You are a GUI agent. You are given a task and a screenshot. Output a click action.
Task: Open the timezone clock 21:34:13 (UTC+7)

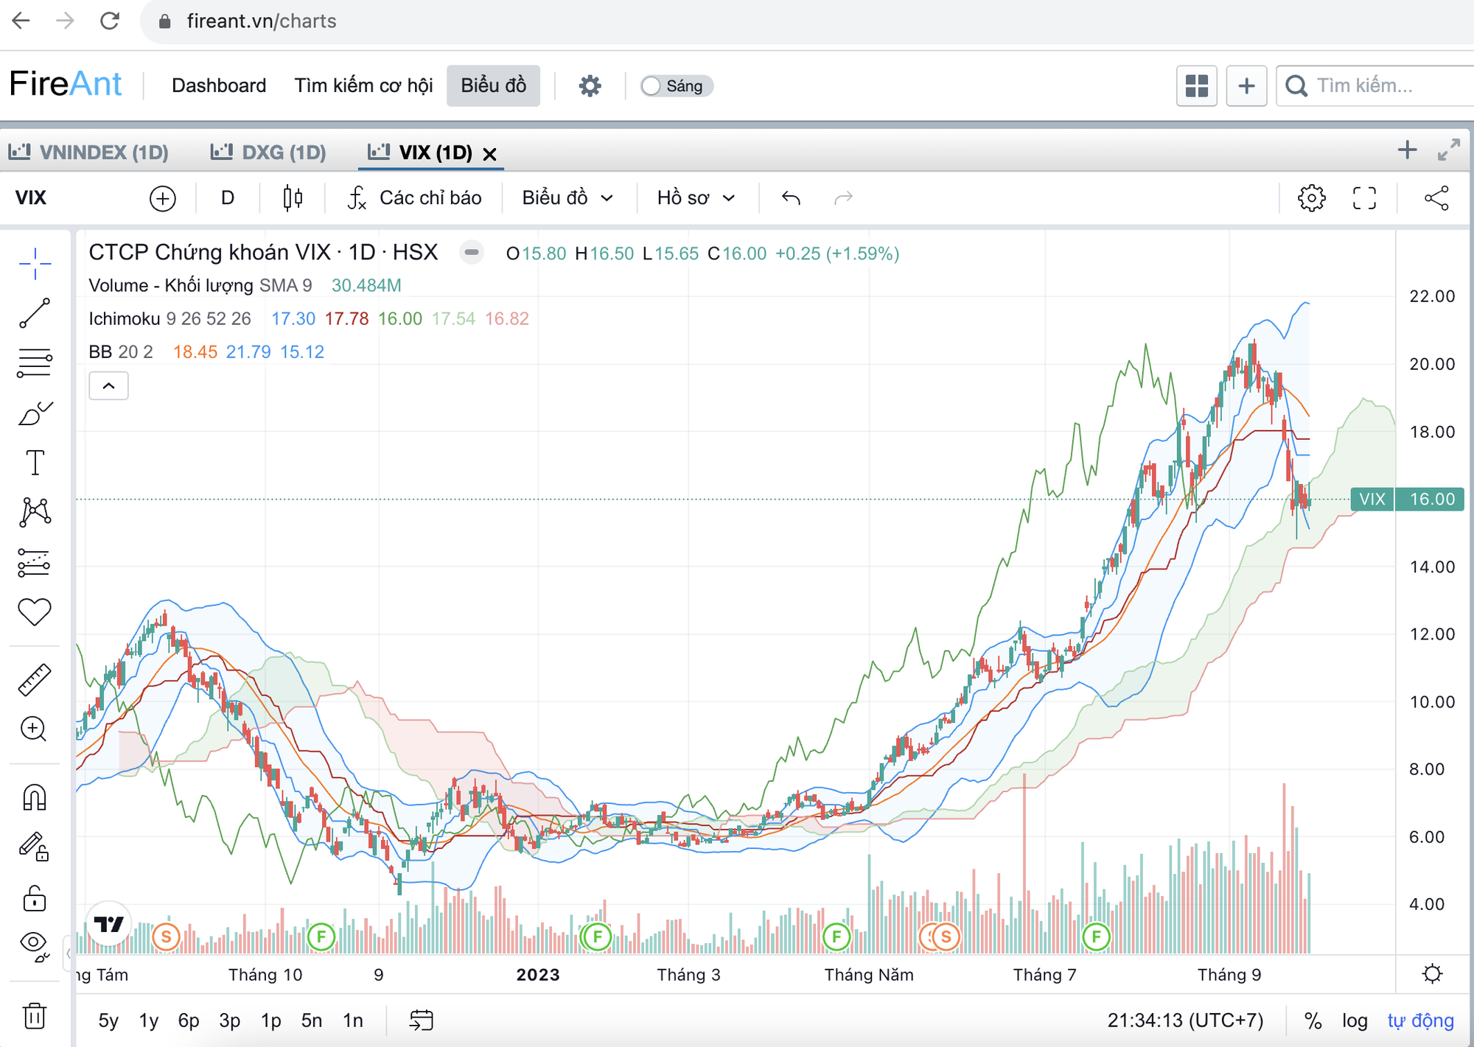click(x=1185, y=1020)
